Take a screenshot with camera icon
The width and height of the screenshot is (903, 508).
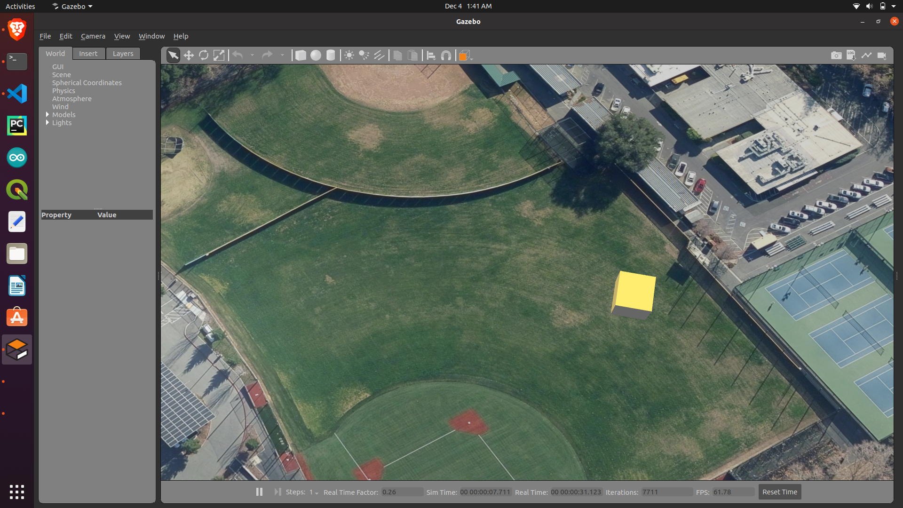(836, 56)
